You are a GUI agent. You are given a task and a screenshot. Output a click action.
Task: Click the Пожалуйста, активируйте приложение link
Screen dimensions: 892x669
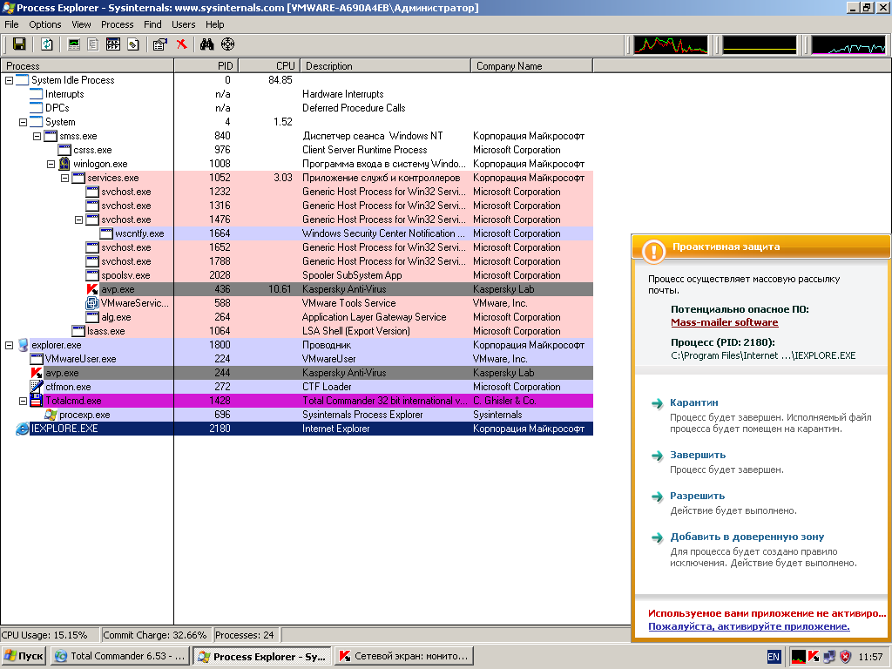[x=748, y=626]
